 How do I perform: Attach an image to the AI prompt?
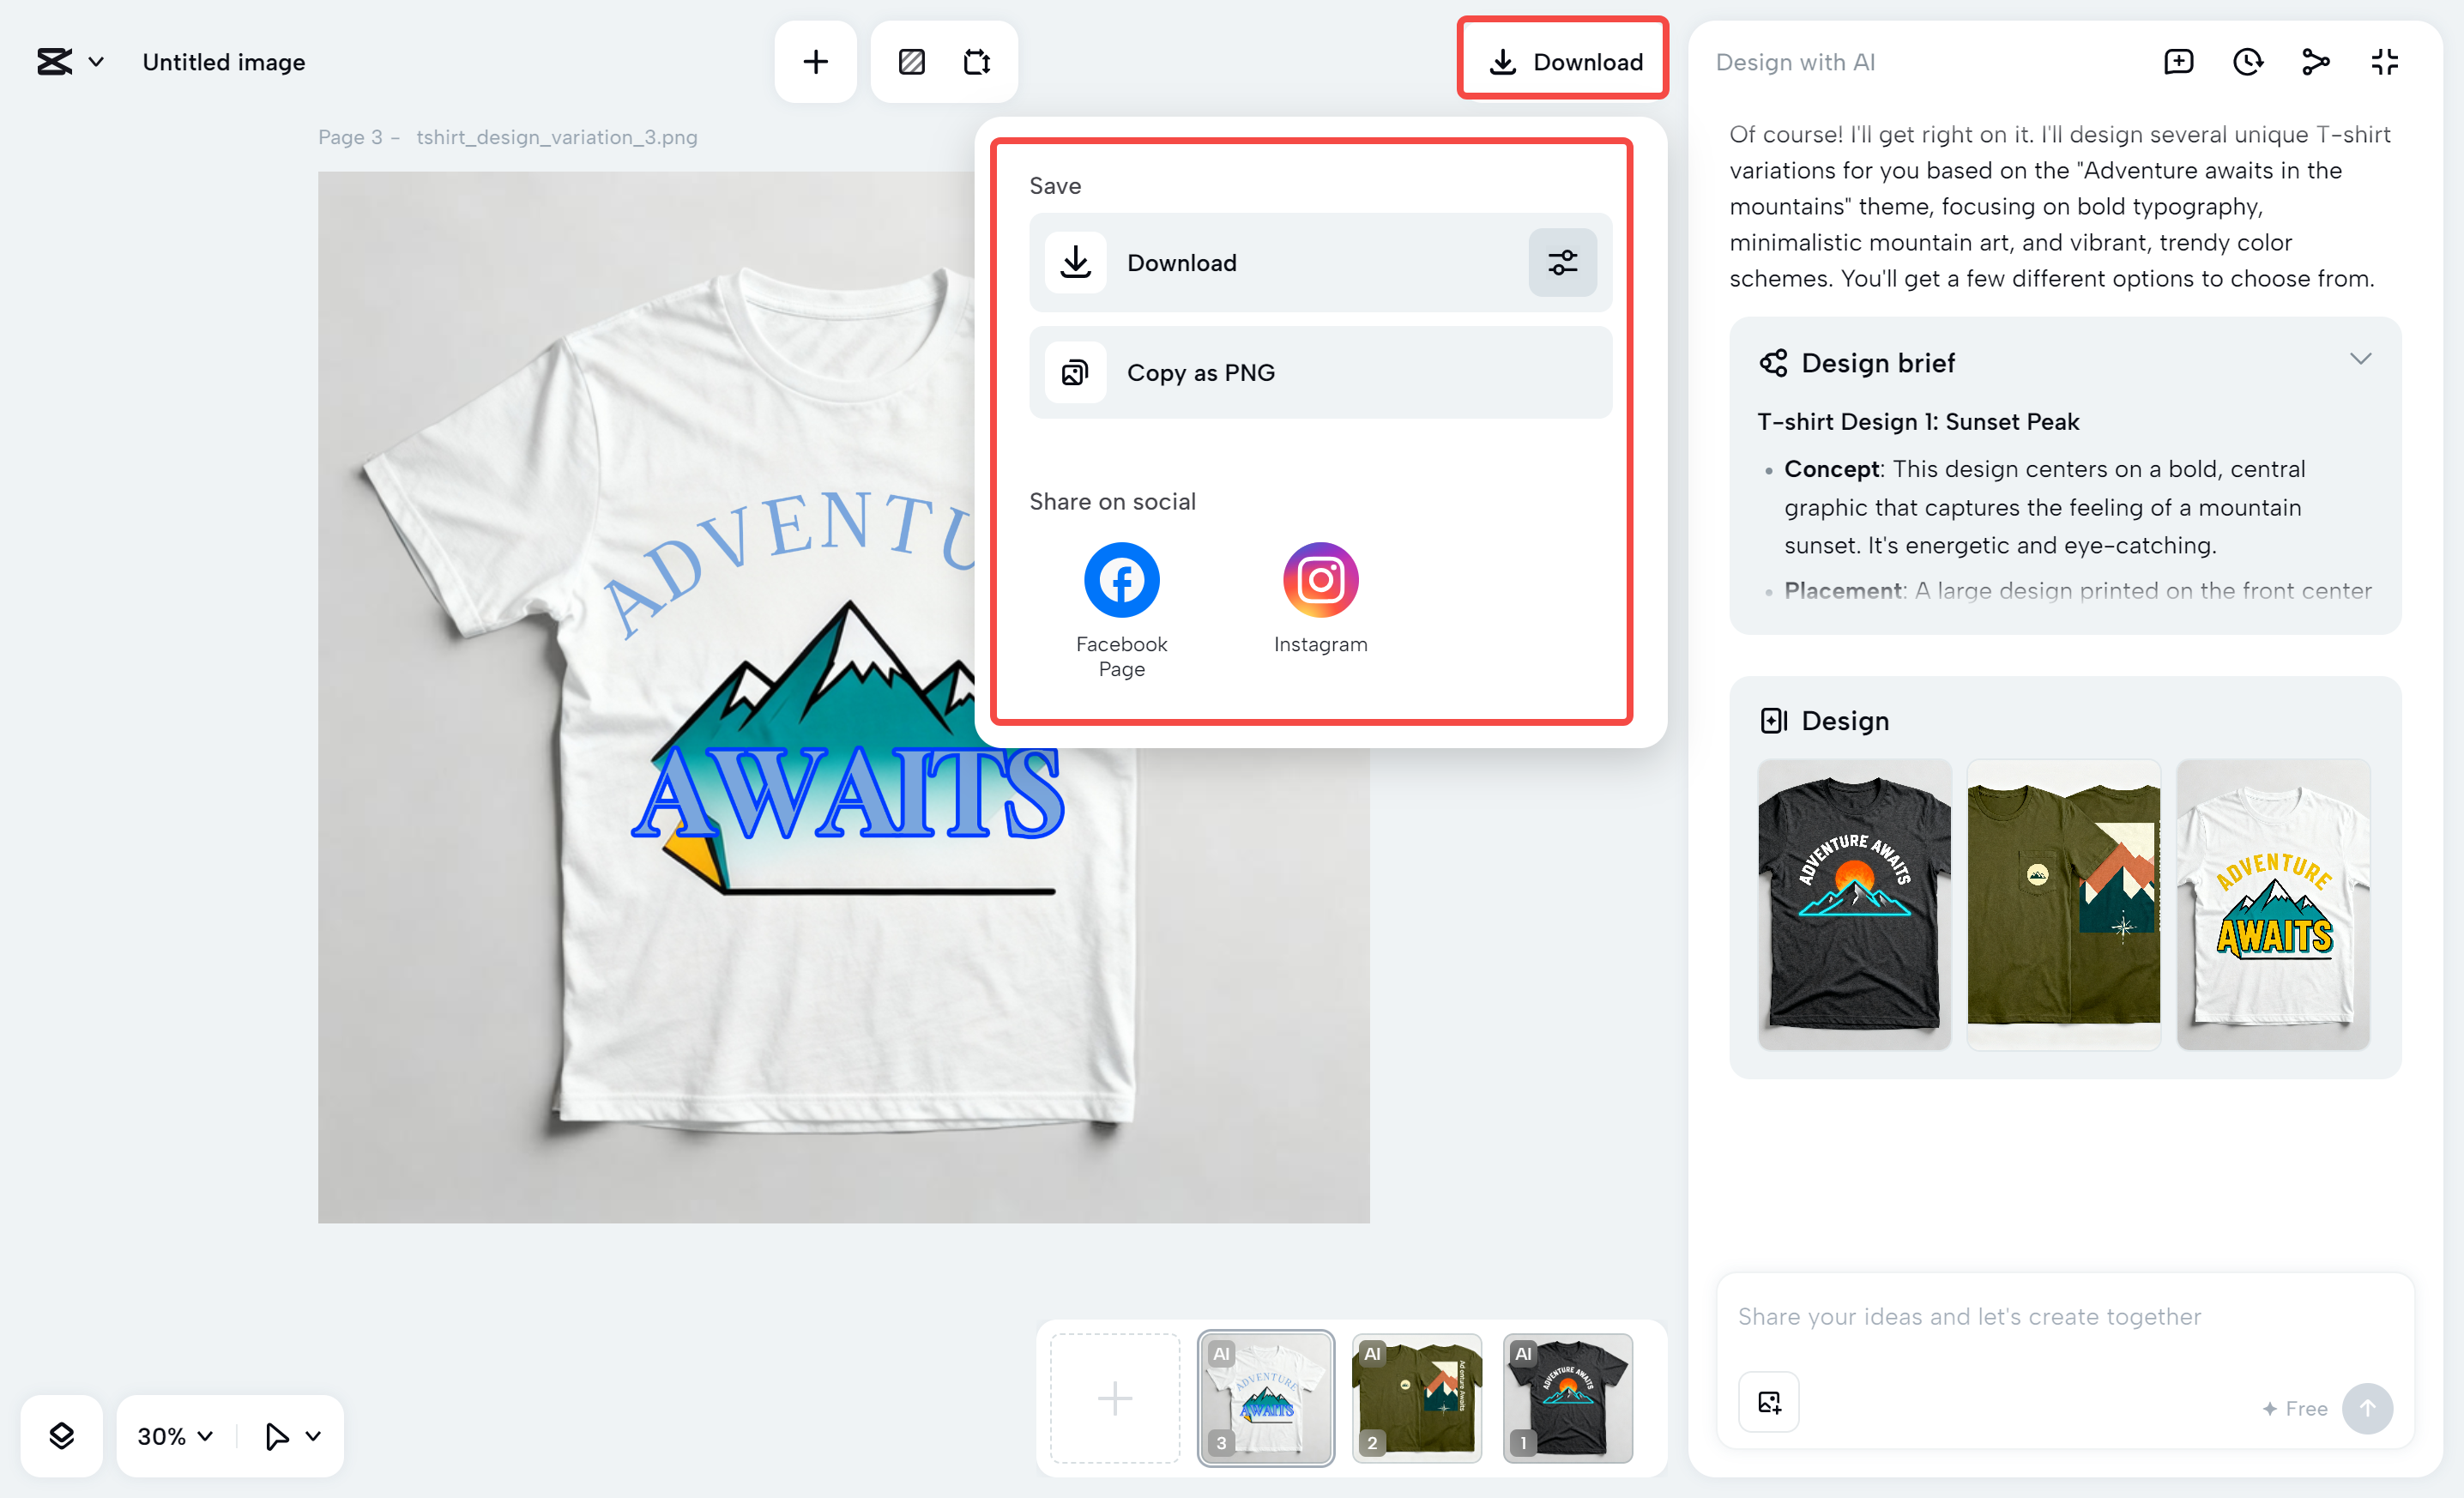(1768, 1402)
